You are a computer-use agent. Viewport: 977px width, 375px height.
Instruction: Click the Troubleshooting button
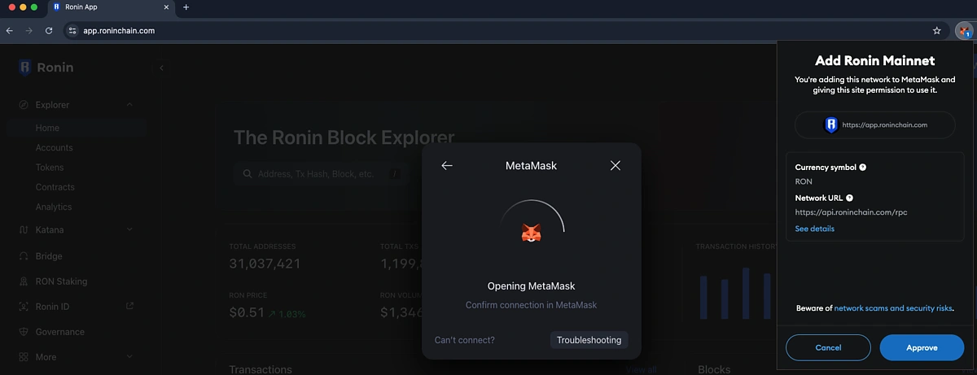(x=589, y=340)
